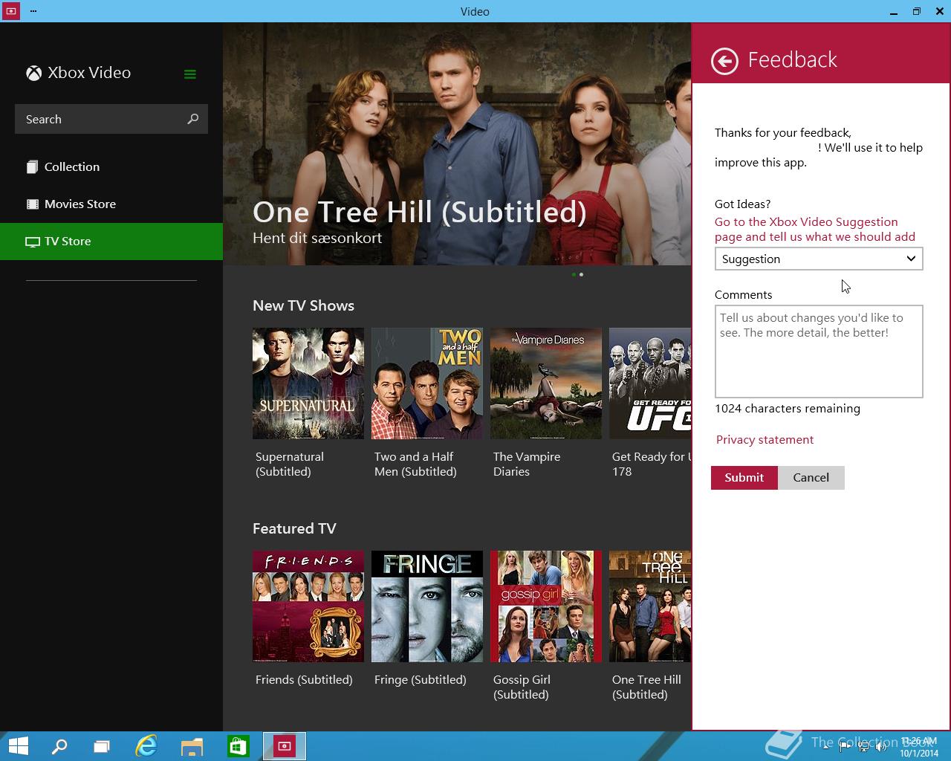Viewport: 951px width, 761px height.
Task: Click the 'Hent dit sæsonkort' subtitle
Action: coord(317,238)
